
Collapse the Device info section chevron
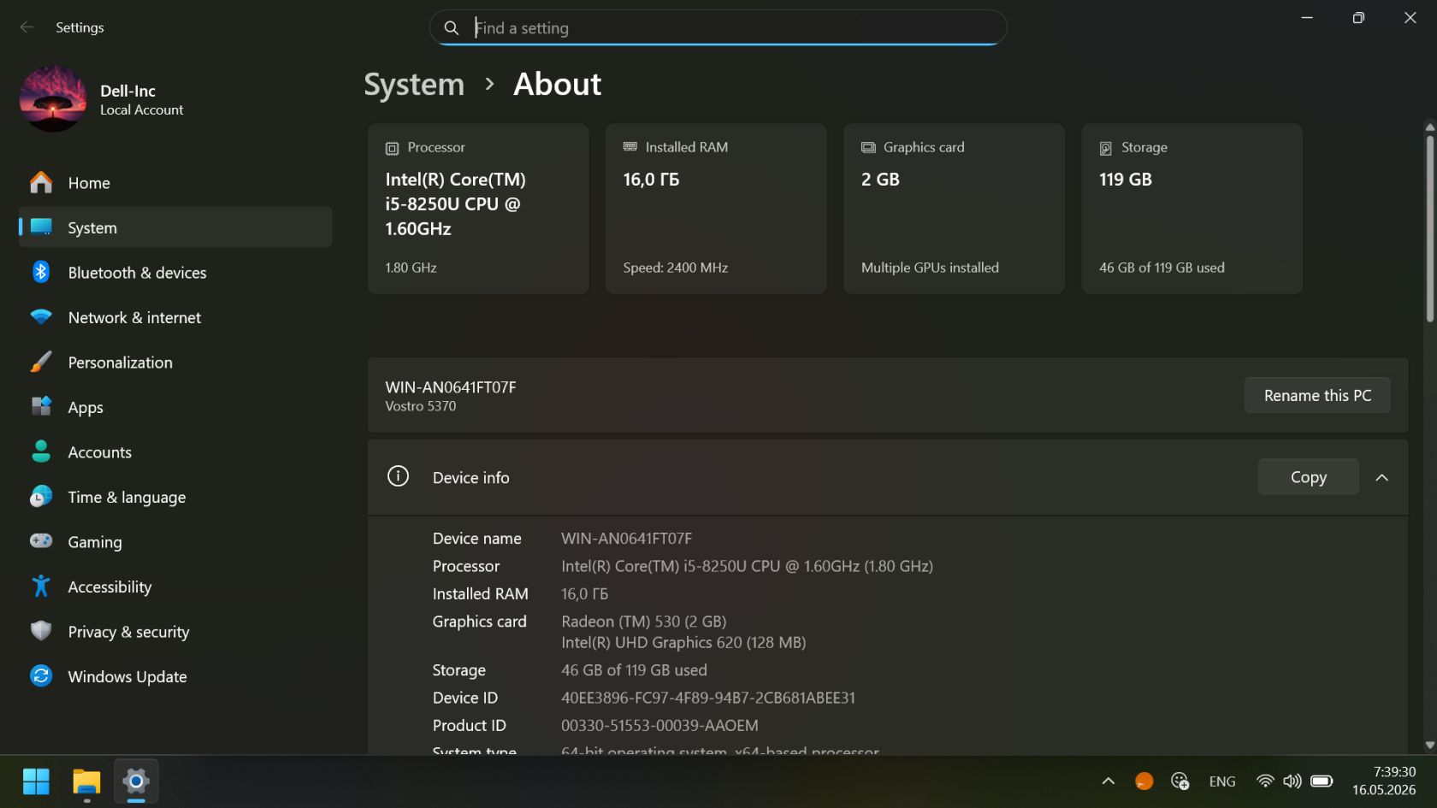[1381, 477]
